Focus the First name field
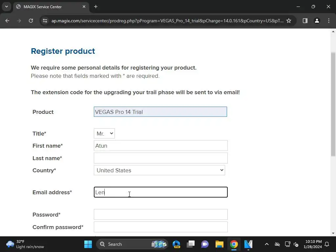The image size is (336, 252). 161,146
